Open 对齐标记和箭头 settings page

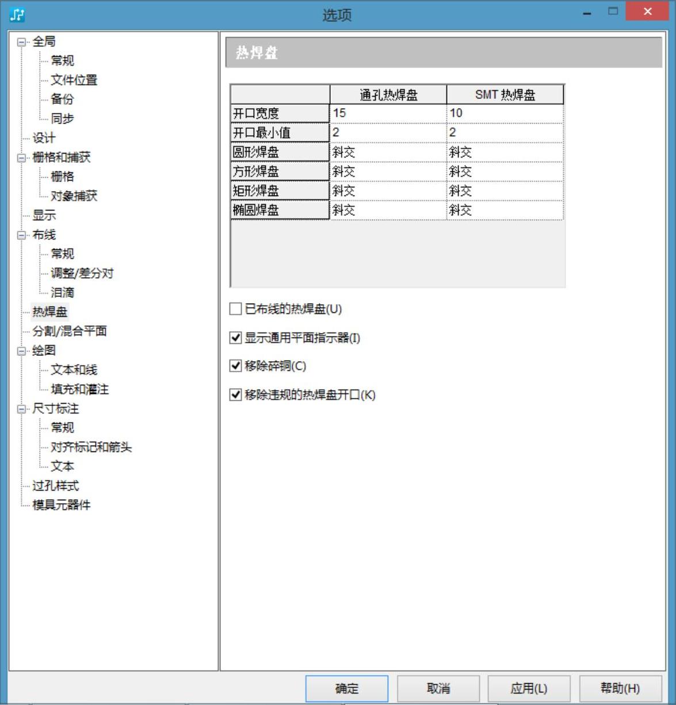coord(91,447)
